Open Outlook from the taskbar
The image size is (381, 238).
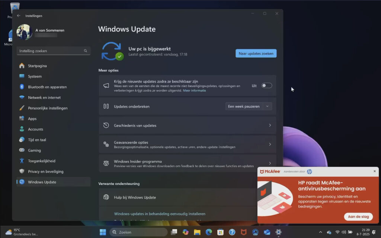(x=267, y=232)
